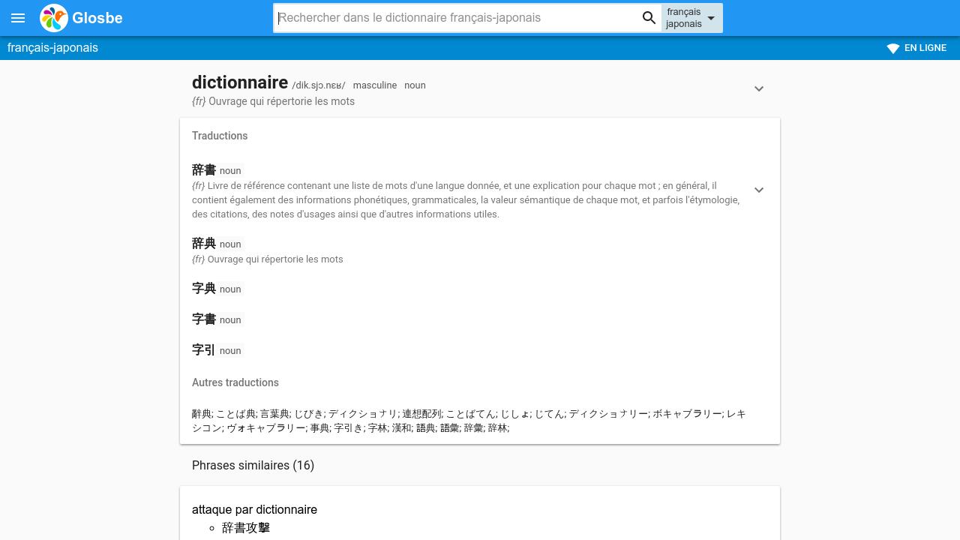
Task: Focus the dictionary search field
Action: (x=456, y=18)
